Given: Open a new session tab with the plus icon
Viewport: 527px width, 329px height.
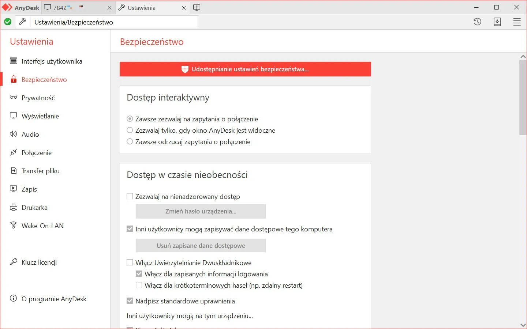Looking at the screenshot, I should click(x=197, y=7).
